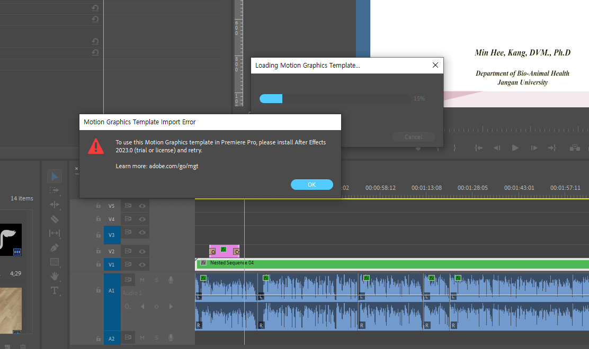The image size is (589, 349).
Task: Activate the Slip tool
Action: pyautogui.click(x=55, y=233)
